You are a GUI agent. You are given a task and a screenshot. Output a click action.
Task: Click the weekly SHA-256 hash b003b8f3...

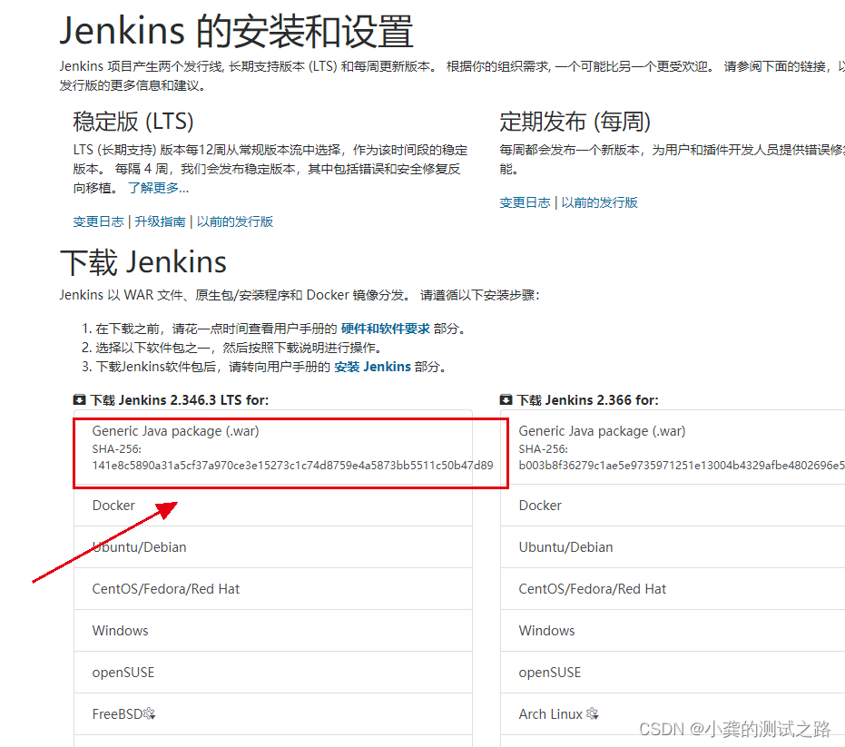682,465
